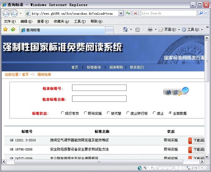Click standard number GB 16796-2009
The width and height of the screenshot is (211, 172).
(x=21, y=149)
